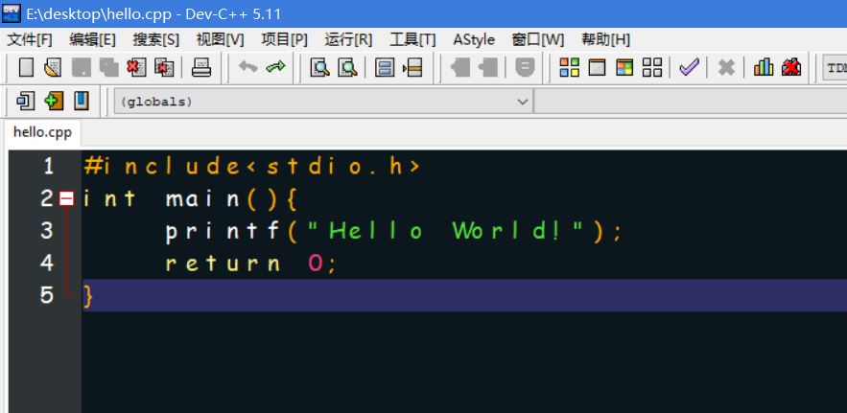Start debugging with purple check mark icon

pyautogui.click(x=690, y=68)
